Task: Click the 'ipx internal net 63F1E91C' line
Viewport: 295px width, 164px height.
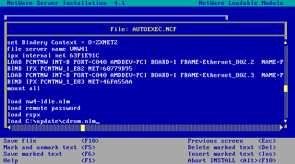Action: [53, 55]
